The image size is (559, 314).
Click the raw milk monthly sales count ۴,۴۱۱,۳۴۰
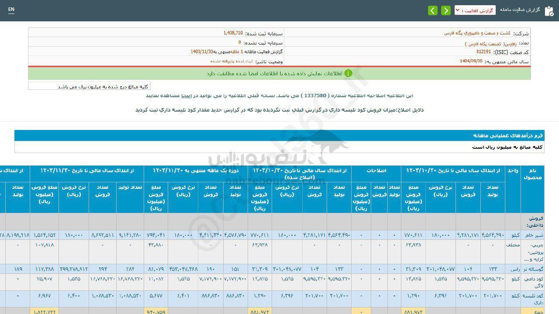tap(211, 235)
